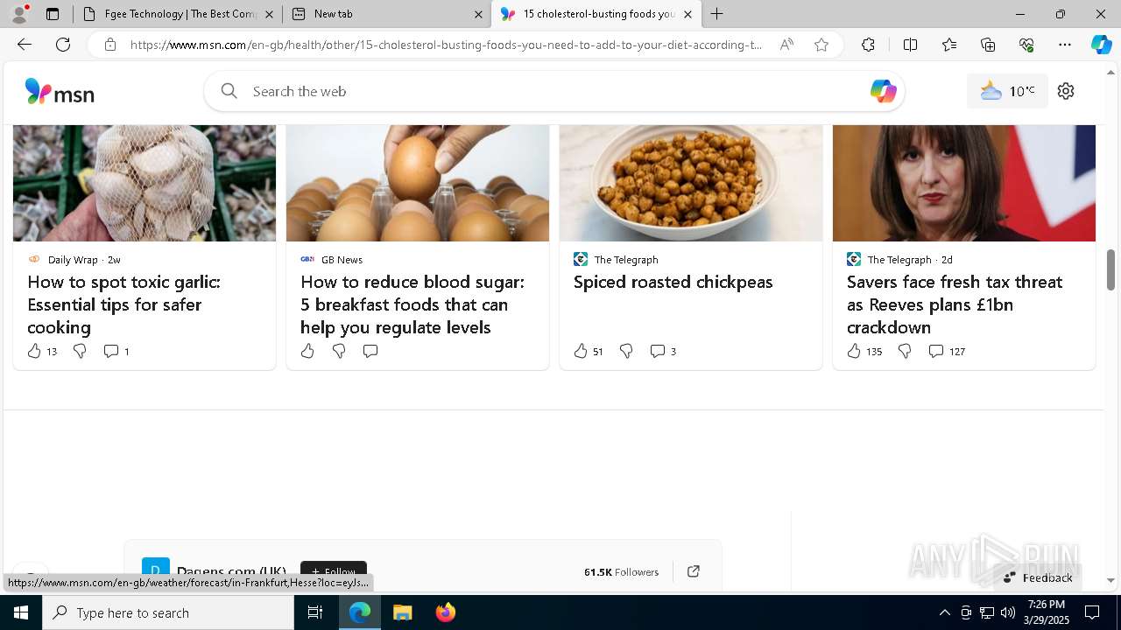The width and height of the screenshot is (1121, 630).
Task: Open GB News source label
Action: point(342,259)
